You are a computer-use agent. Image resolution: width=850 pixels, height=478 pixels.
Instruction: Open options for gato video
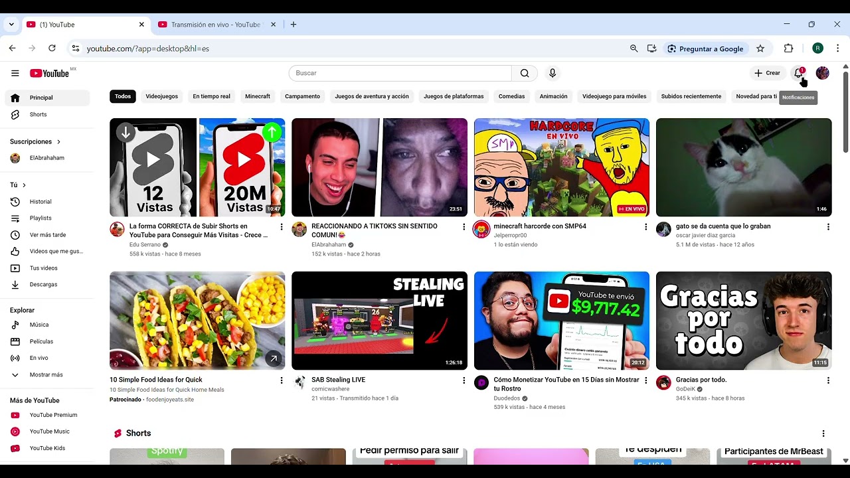828,227
